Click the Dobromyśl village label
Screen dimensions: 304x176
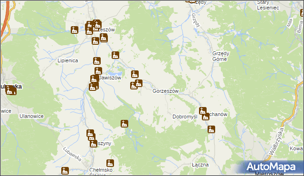tap(185, 117)
